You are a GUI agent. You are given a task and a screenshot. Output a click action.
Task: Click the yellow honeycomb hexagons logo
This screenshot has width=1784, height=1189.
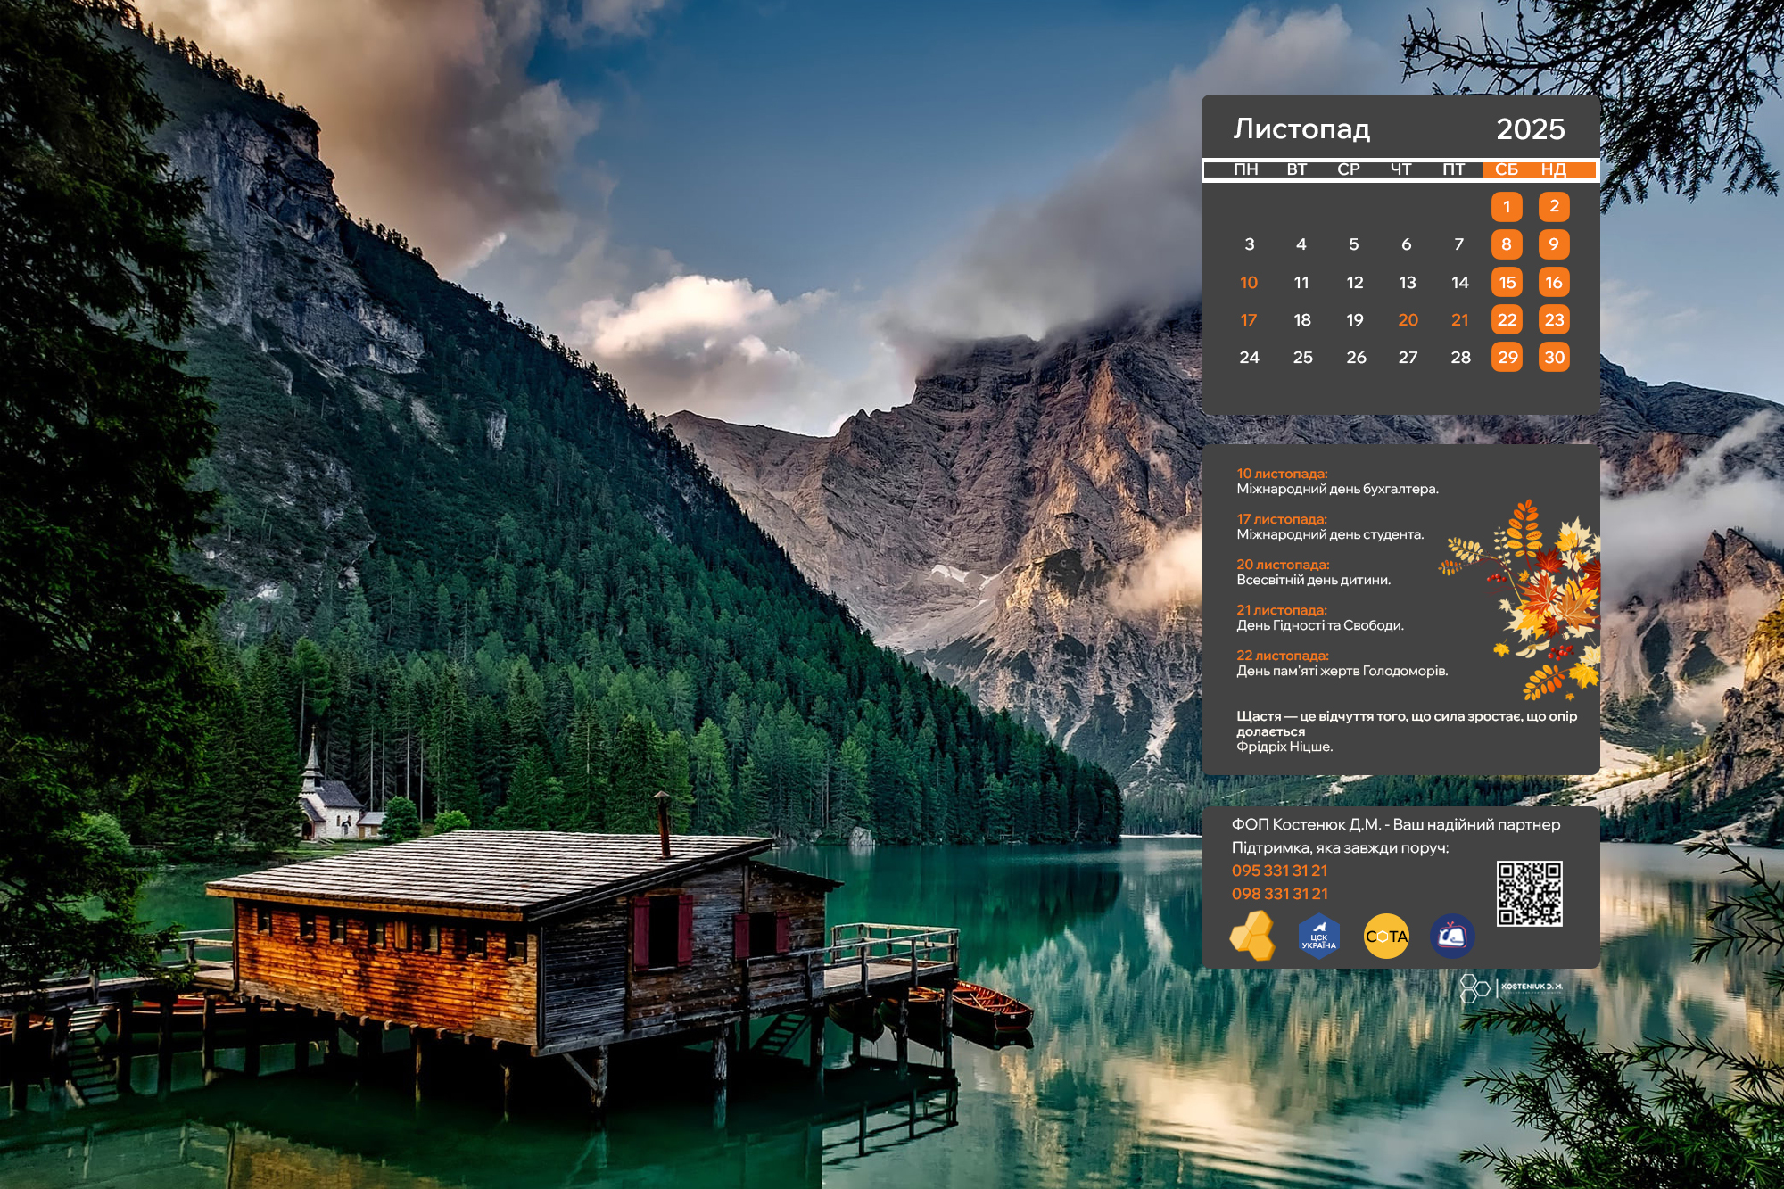(1253, 936)
